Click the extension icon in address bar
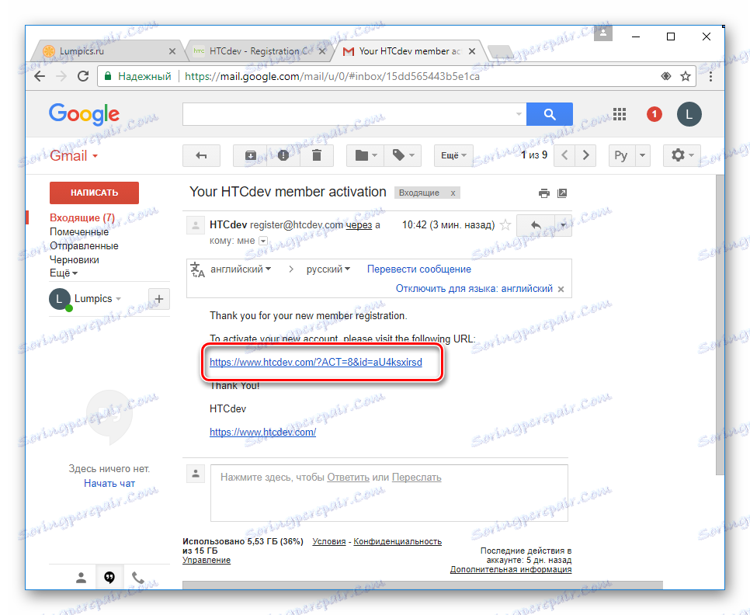 pos(666,77)
